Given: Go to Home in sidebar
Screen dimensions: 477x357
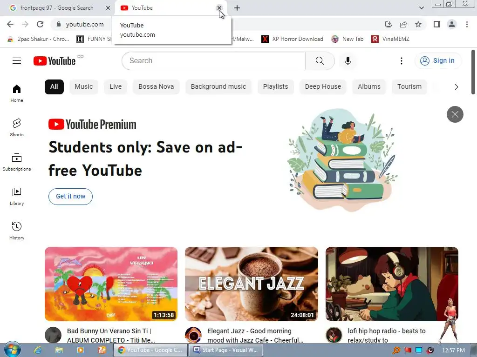Looking at the screenshot, I should (17, 93).
